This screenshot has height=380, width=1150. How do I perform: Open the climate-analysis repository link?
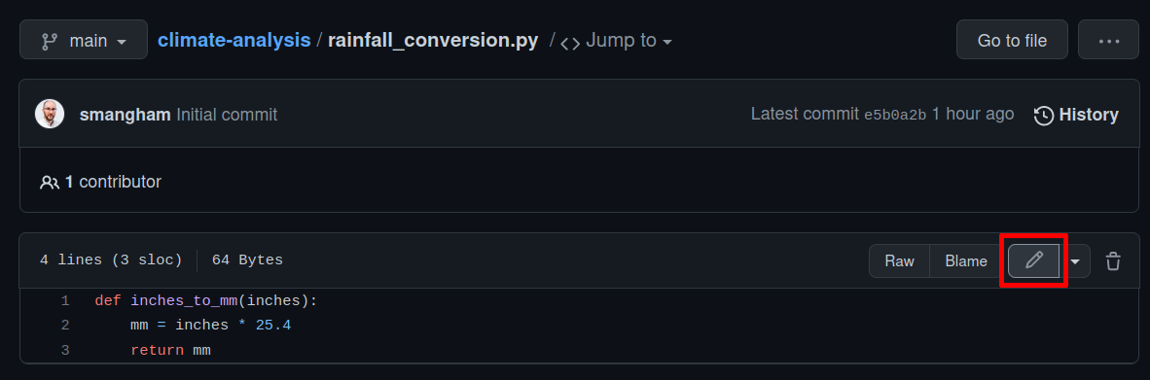tap(234, 40)
